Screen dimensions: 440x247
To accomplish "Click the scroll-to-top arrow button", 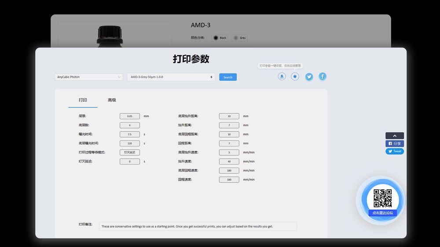I will point(395,136).
